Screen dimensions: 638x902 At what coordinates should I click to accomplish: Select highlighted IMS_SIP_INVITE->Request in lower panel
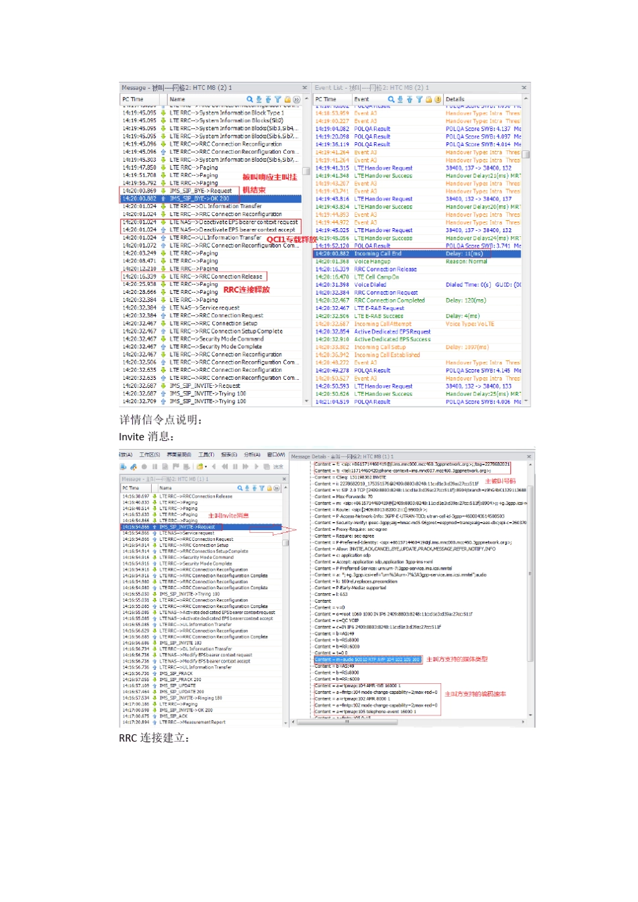201,527
